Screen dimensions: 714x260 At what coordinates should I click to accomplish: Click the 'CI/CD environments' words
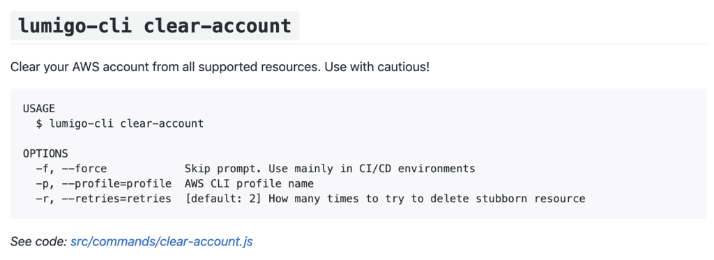pos(414,169)
